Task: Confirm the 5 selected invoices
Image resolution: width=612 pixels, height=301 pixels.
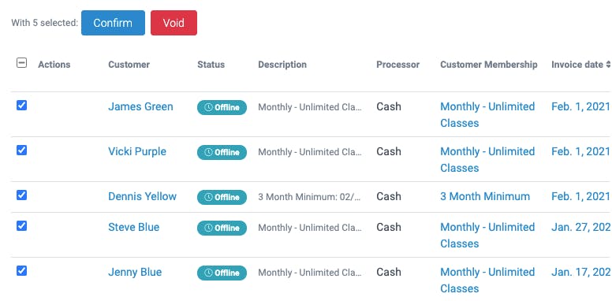Action: (113, 23)
